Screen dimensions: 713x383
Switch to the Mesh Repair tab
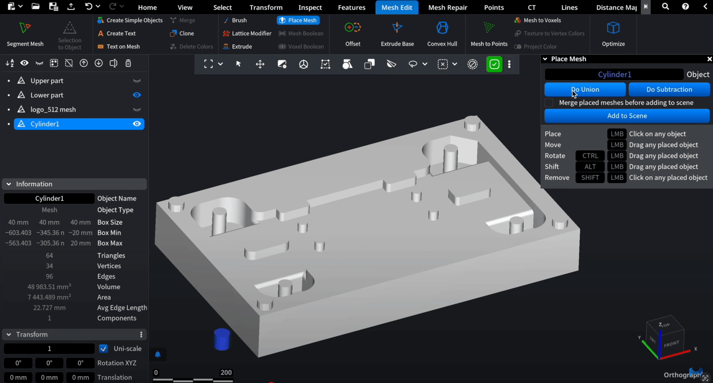[x=448, y=8]
